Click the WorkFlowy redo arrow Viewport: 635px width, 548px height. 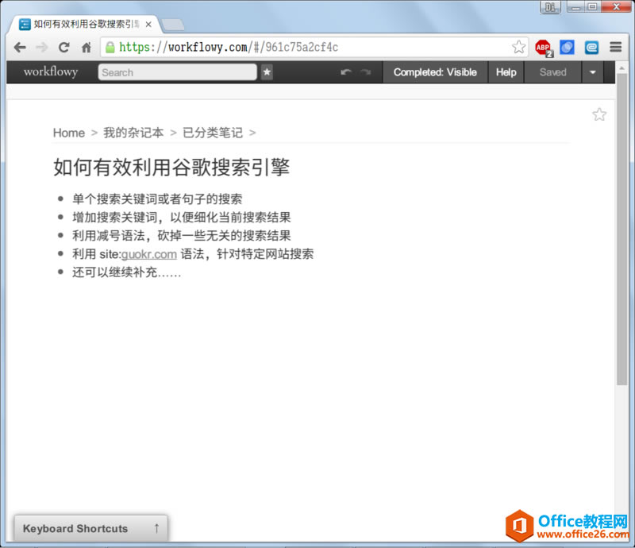point(367,72)
